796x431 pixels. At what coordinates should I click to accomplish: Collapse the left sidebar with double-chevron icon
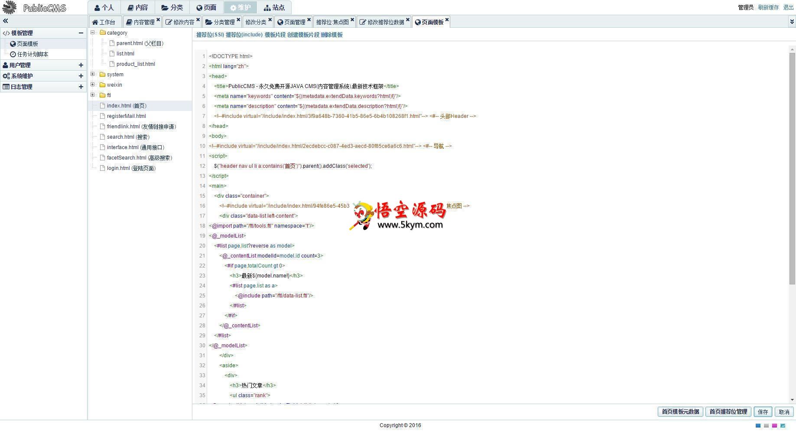coord(5,21)
